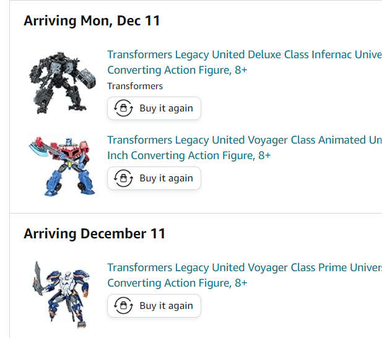The image size is (382, 338).
Task: Open the black Infernac figure product image
Action: click(63, 81)
